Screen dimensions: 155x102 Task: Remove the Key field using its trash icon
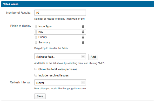click(83, 32)
